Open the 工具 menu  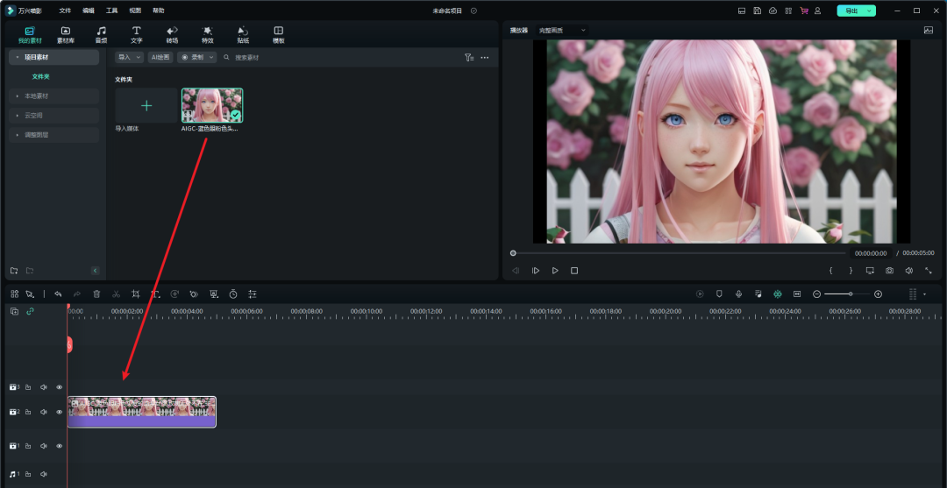pyautogui.click(x=111, y=11)
